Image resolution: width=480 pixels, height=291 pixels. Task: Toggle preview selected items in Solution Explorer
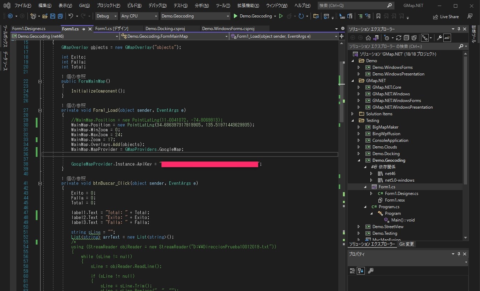(x=447, y=38)
